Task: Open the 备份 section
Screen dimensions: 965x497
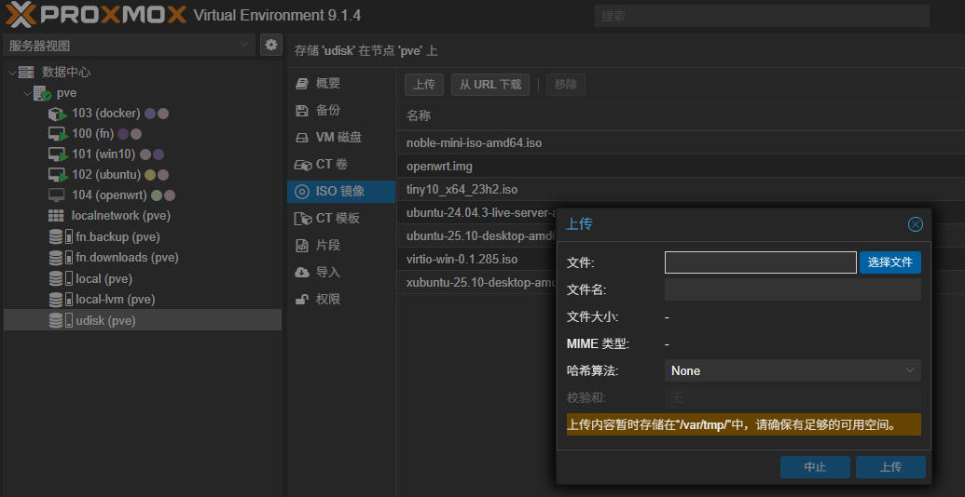Action: (x=327, y=110)
